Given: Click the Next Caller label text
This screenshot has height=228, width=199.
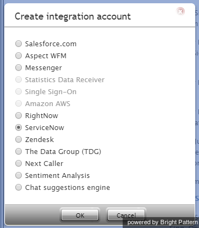Looking at the screenshot, I should tap(44, 164).
